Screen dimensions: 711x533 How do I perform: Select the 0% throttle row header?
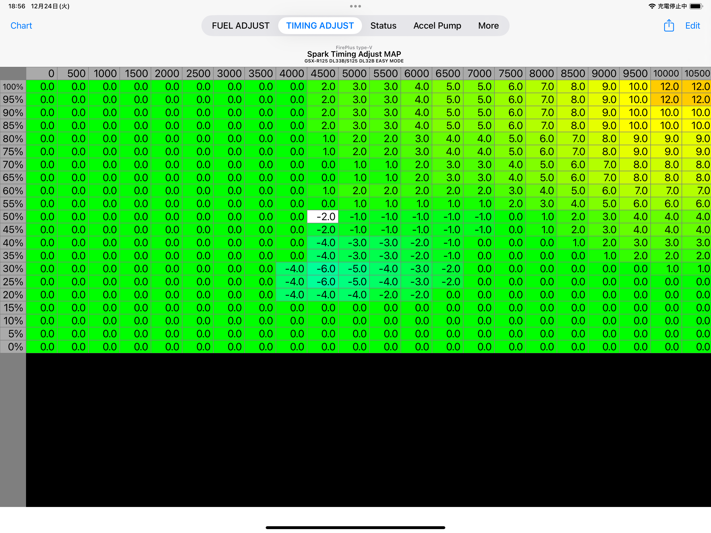[x=13, y=347]
